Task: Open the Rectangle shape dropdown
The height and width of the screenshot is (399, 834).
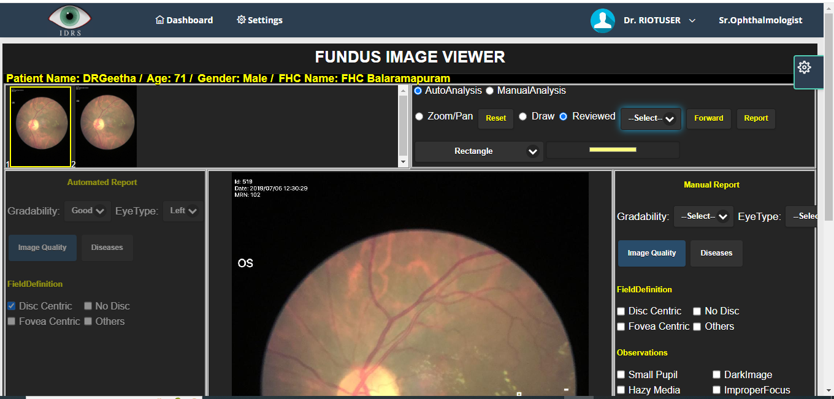Action: tap(479, 151)
